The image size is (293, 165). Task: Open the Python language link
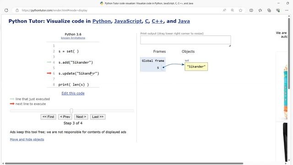pos(102,21)
